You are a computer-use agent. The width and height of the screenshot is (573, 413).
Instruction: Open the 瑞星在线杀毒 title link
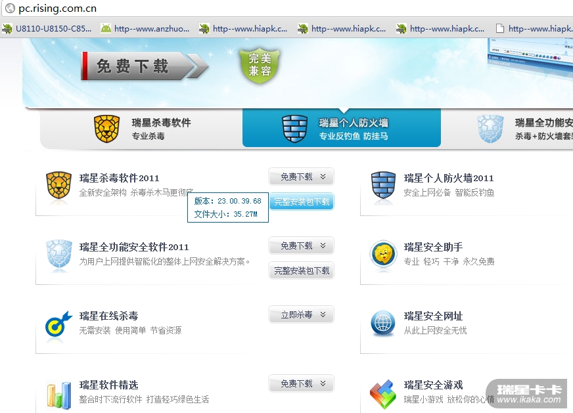[x=109, y=316]
